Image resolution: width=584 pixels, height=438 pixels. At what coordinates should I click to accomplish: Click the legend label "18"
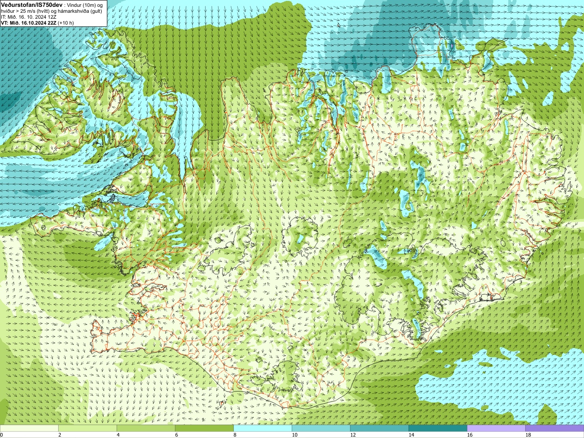coord(528,435)
